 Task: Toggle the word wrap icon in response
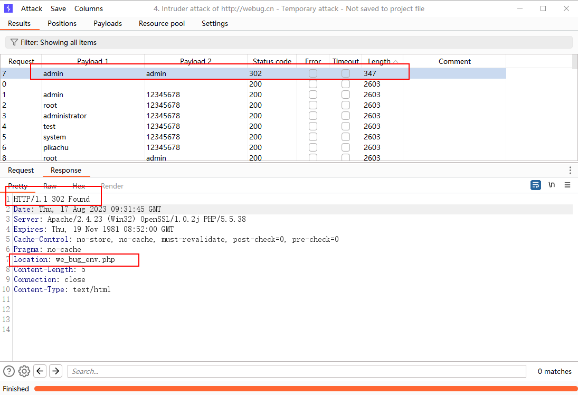pos(536,185)
